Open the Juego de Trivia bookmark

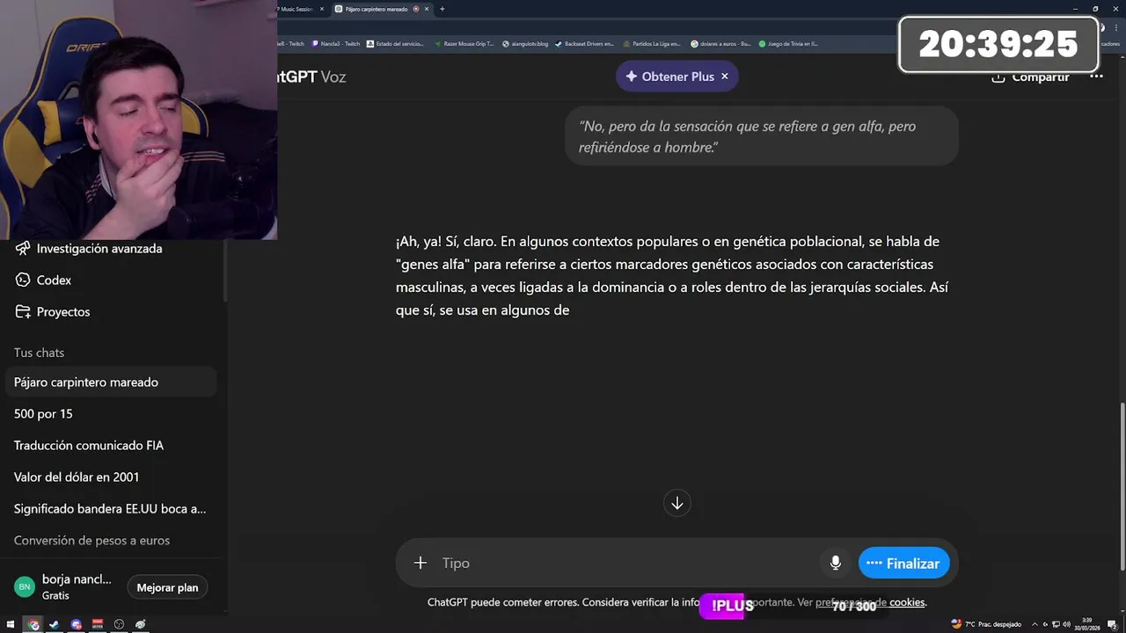[788, 43]
